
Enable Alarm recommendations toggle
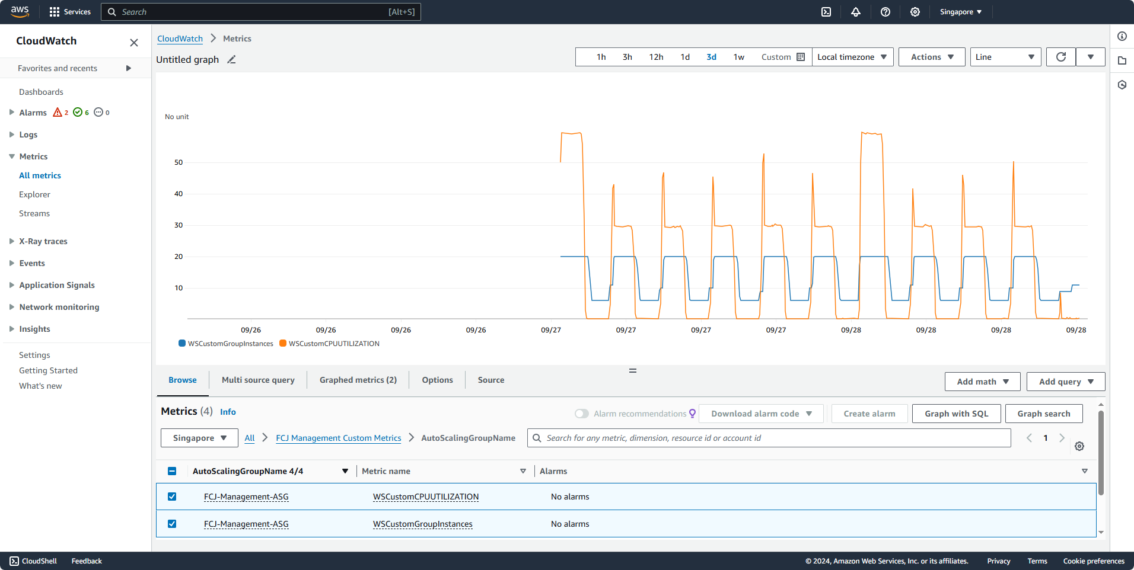click(582, 414)
